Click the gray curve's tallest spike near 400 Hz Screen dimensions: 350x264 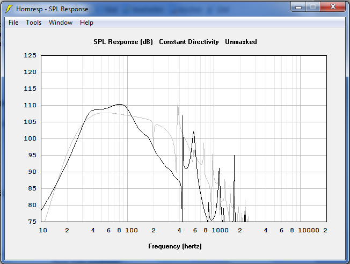(178, 103)
